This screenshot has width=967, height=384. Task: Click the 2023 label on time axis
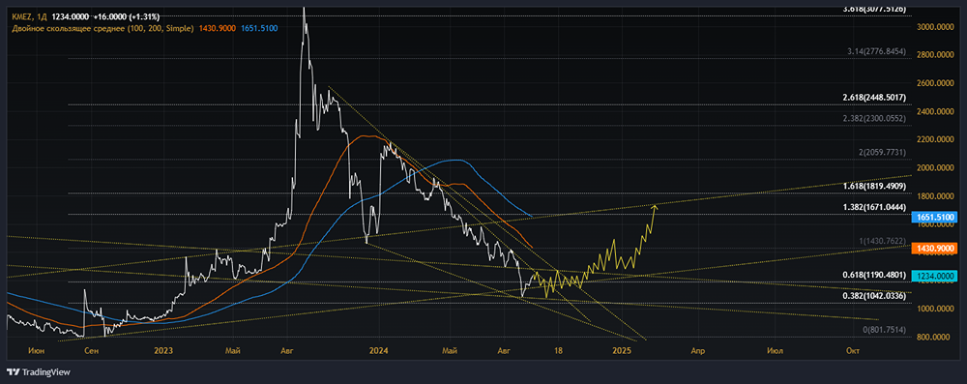pyautogui.click(x=163, y=351)
